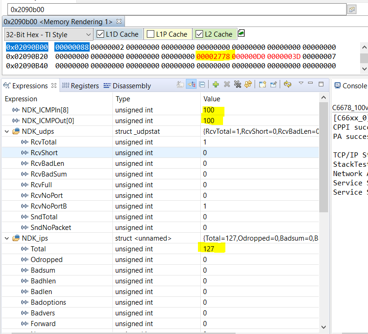Click the icon right of the address field

point(352,10)
